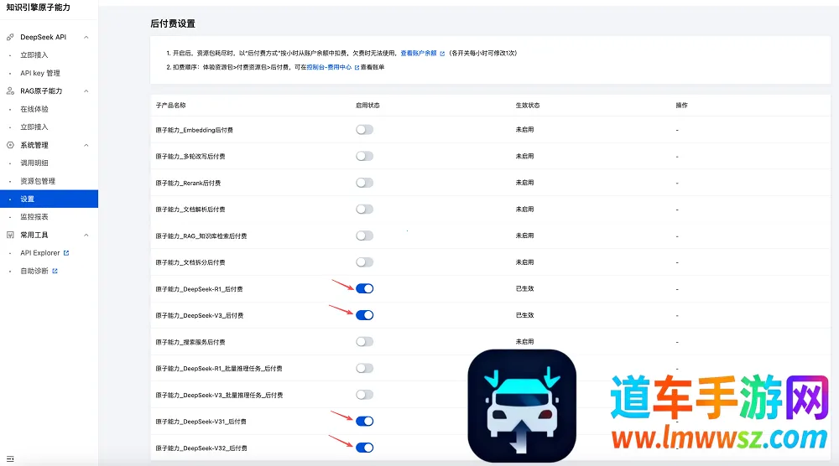The image size is (839, 466).
Task: Click 已生效 status in DeepSeek-V3_后付费 row
Action: point(525,315)
